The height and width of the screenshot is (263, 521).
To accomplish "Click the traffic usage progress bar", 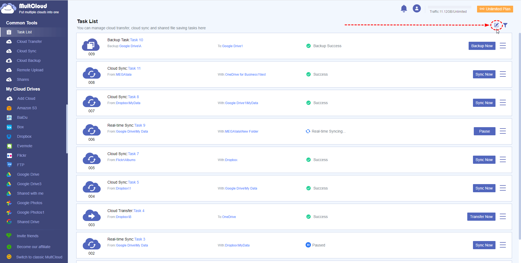I will [x=449, y=7].
